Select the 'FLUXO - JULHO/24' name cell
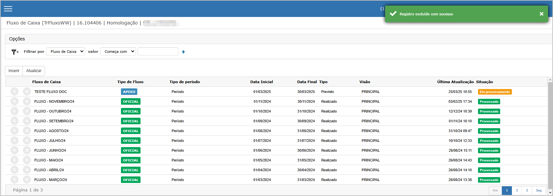Screen dimensions: 553x196 point(50,141)
